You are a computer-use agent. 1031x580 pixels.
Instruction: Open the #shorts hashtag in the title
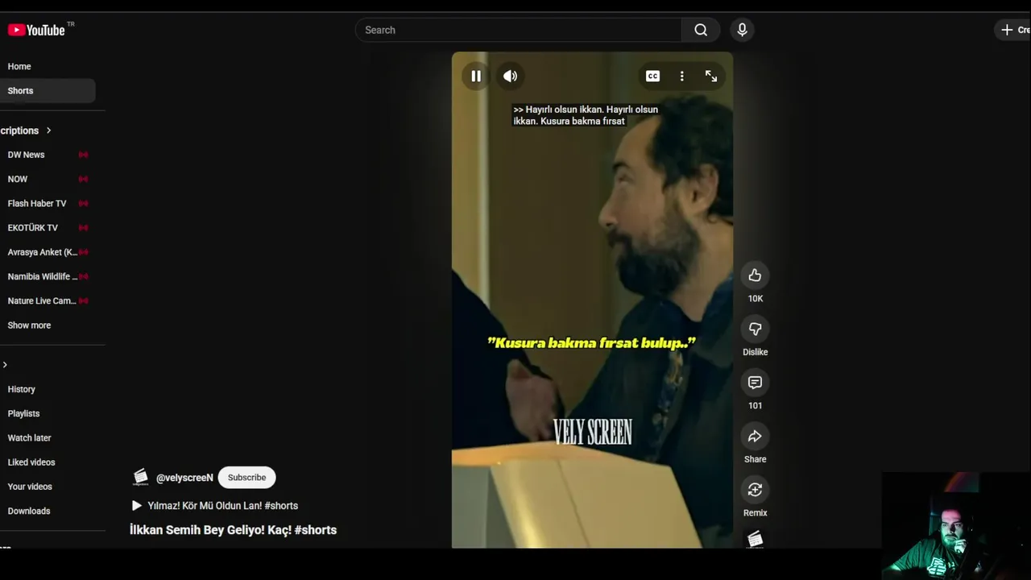[316, 530]
